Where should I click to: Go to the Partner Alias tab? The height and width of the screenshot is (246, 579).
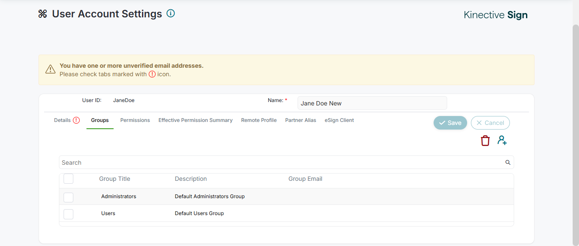(x=301, y=120)
